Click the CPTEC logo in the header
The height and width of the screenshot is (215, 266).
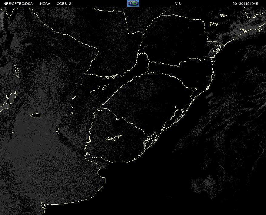coord(133,3)
